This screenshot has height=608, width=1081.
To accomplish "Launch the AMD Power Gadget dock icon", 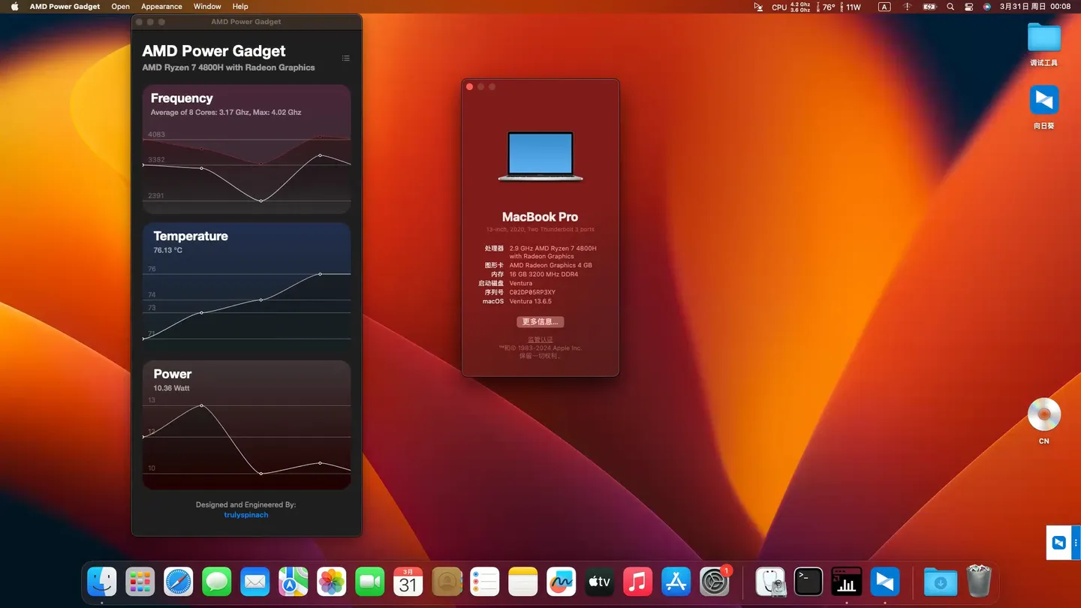I will click(847, 580).
